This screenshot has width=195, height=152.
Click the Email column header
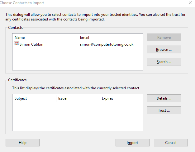[110, 38]
